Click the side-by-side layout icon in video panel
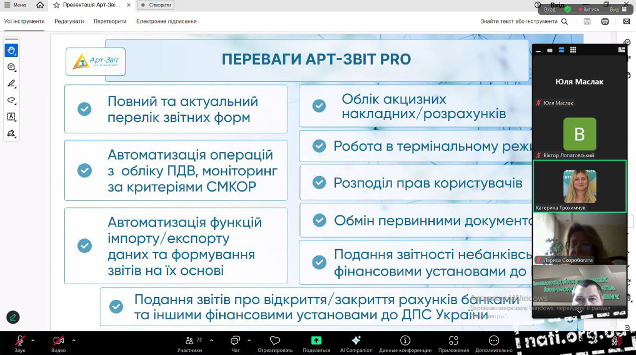Screen dimensions: 636x355 point(622,50)
